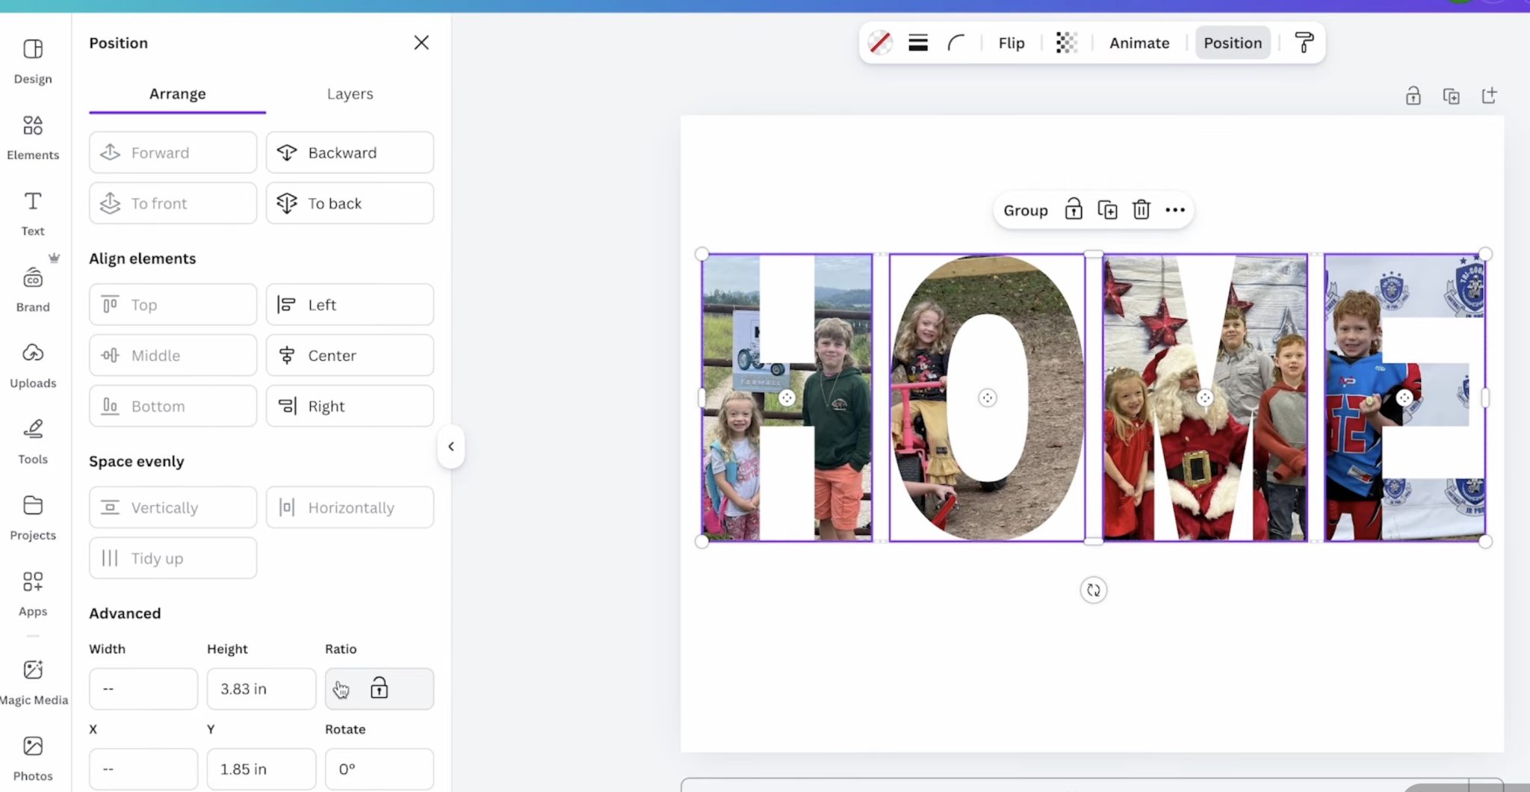Group the selected elements

pyautogui.click(x=1024, y=210)
